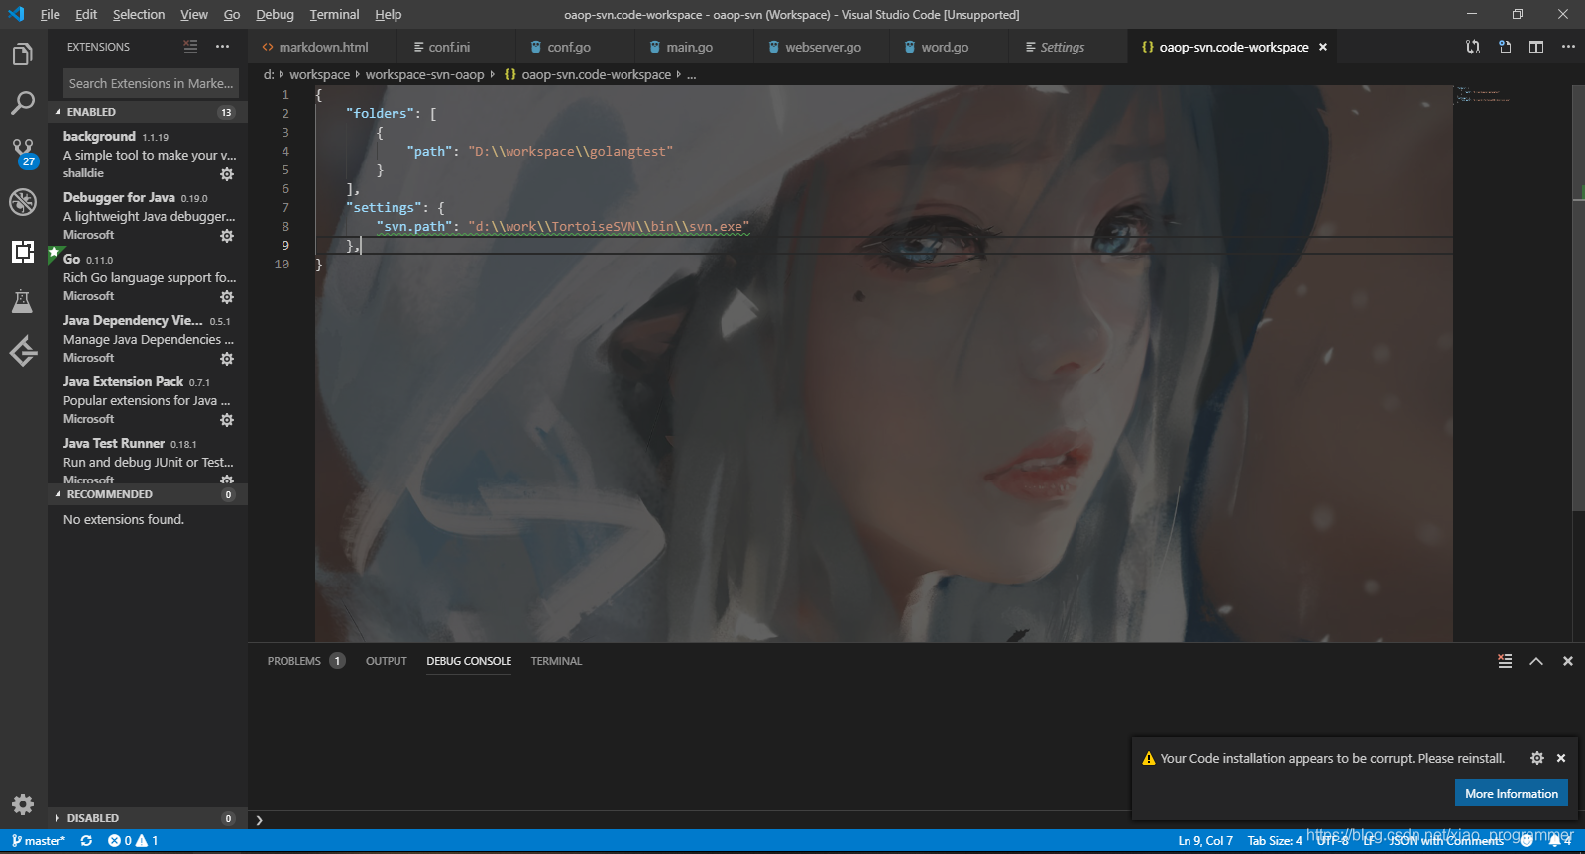Split the editor to the right
This screenshot has width=1585, height=854.
[x=1536, y=47]
